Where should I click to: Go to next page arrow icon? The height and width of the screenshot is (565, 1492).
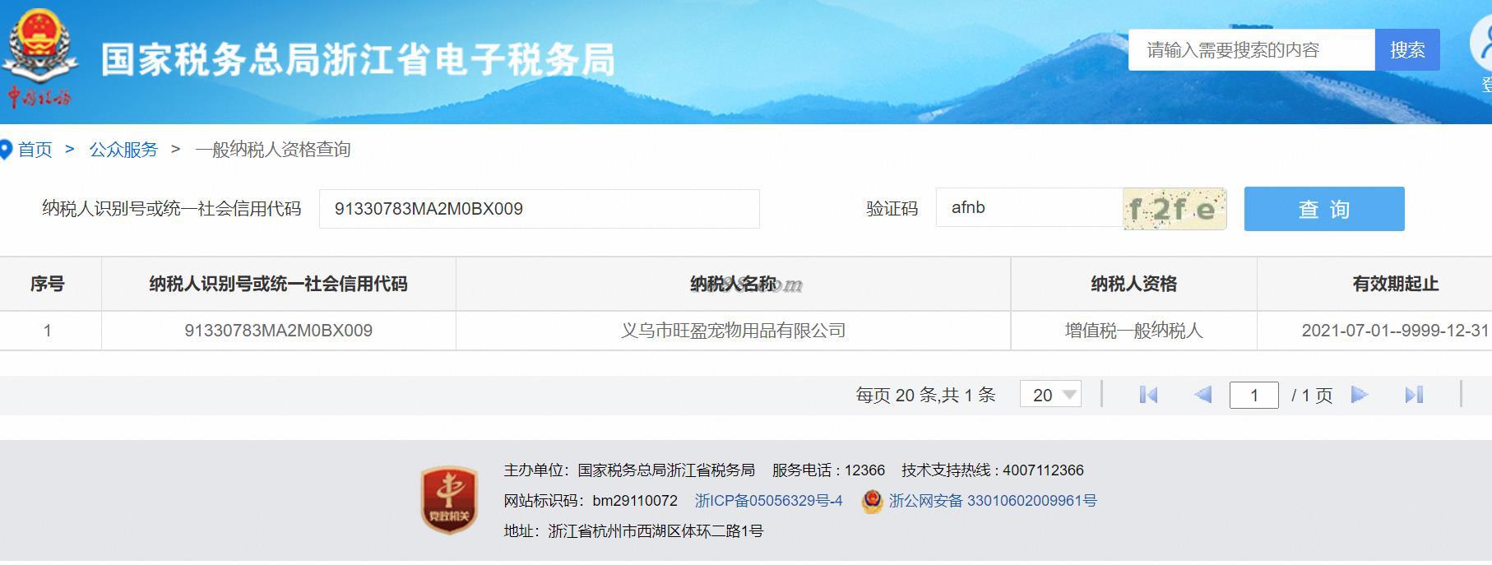pos(1359,395)
